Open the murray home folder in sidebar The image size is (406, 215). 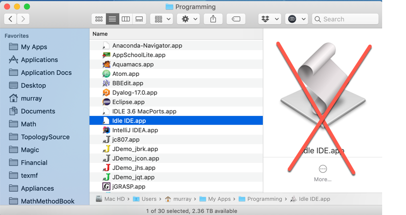[x=25, y=99]
